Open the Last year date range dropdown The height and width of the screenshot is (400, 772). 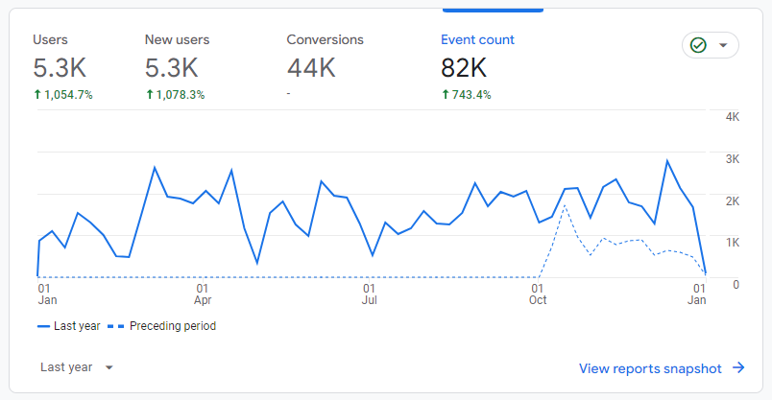pos(76,367)
